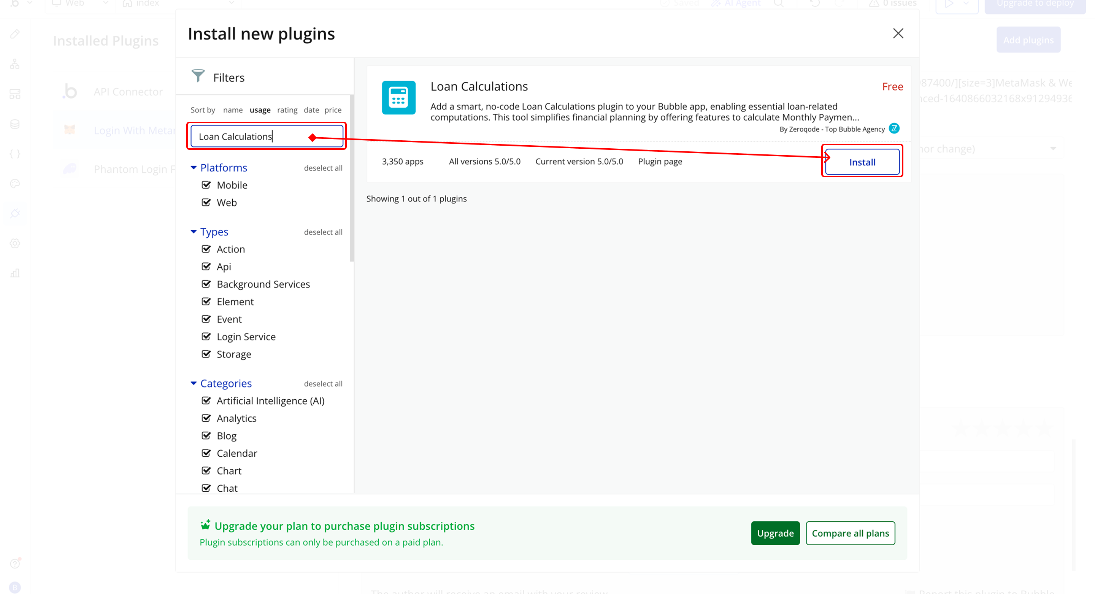Screen dimensions: 1095x594
Task: Open the Settings gear icon in sidebar
Action: click(15, 243)
